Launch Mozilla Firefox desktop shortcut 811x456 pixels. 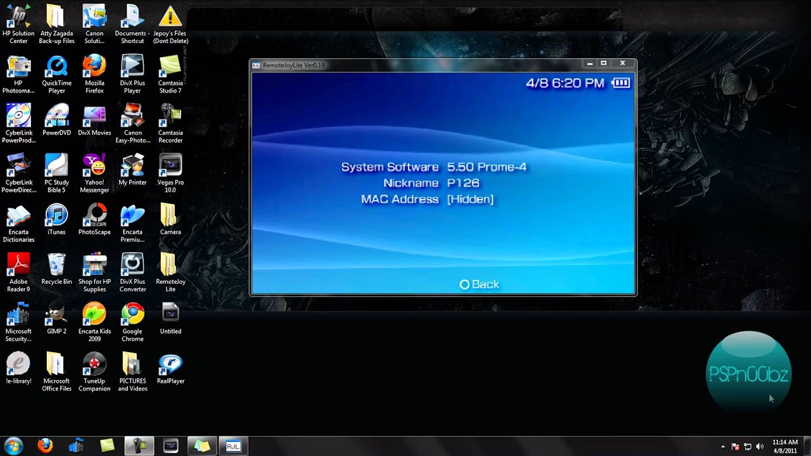pos(94,75)
